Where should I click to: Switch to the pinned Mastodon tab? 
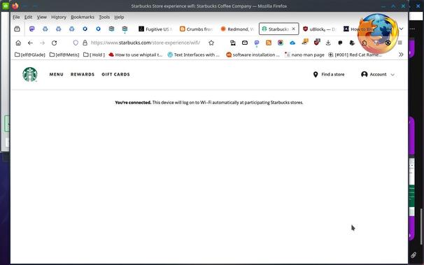(x=32, y=29)
